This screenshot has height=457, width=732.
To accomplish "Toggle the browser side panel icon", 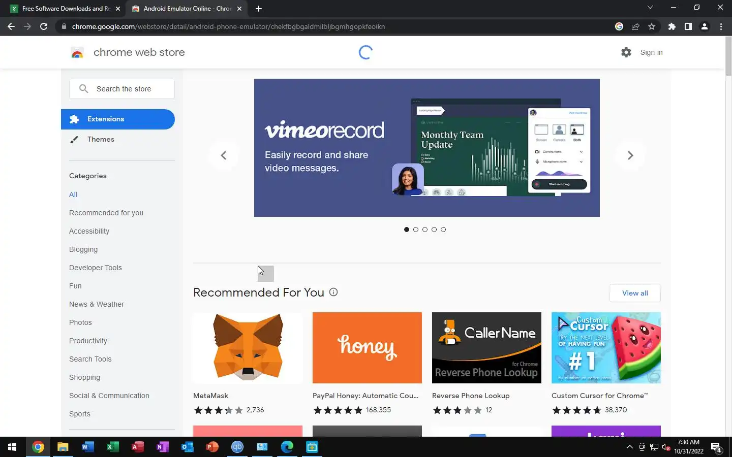I will pyautogui.click(x=688, y=26).
